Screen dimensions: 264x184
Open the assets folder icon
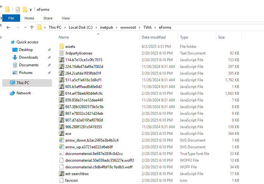point(61,46)
